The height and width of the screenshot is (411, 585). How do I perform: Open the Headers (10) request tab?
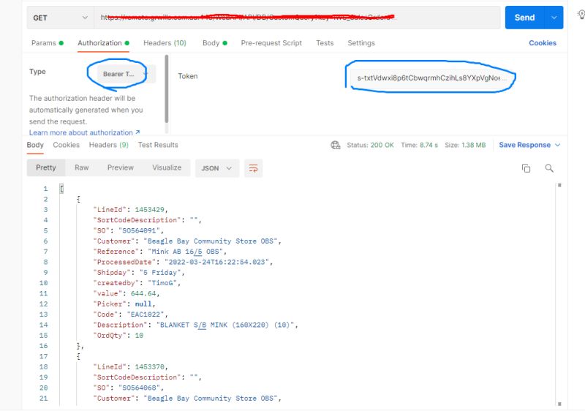tap(165, 43)
